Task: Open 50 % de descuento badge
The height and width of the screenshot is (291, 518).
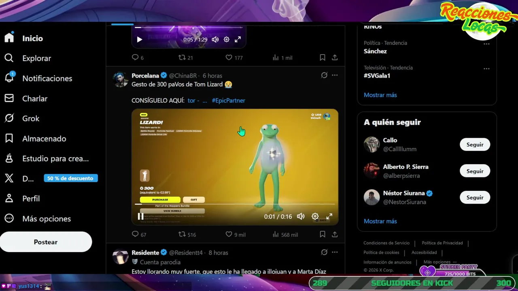Action: point(70,178)
